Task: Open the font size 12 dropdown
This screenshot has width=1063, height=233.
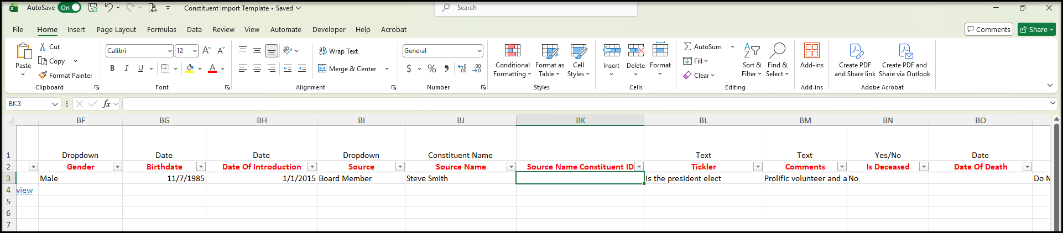Action: pyautogui.click(x=195, y=51)
